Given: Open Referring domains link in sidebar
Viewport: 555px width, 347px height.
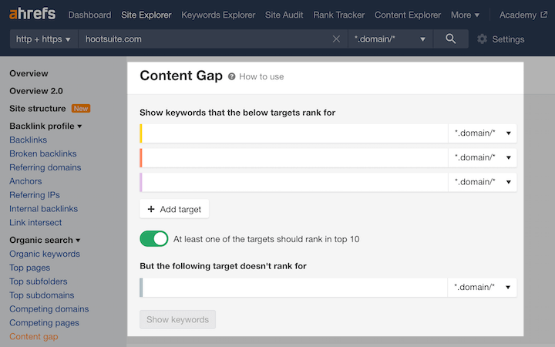Looking at the screenshot, I should [45, 167].
